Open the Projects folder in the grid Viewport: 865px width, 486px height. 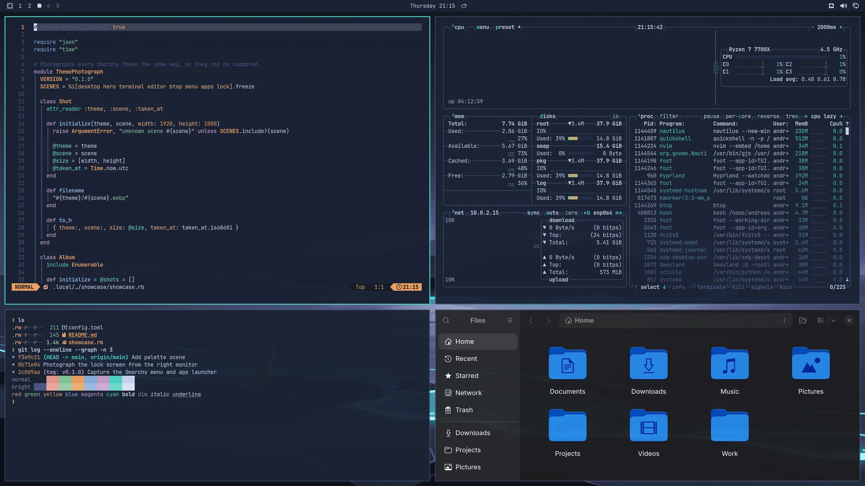[568, 426]
